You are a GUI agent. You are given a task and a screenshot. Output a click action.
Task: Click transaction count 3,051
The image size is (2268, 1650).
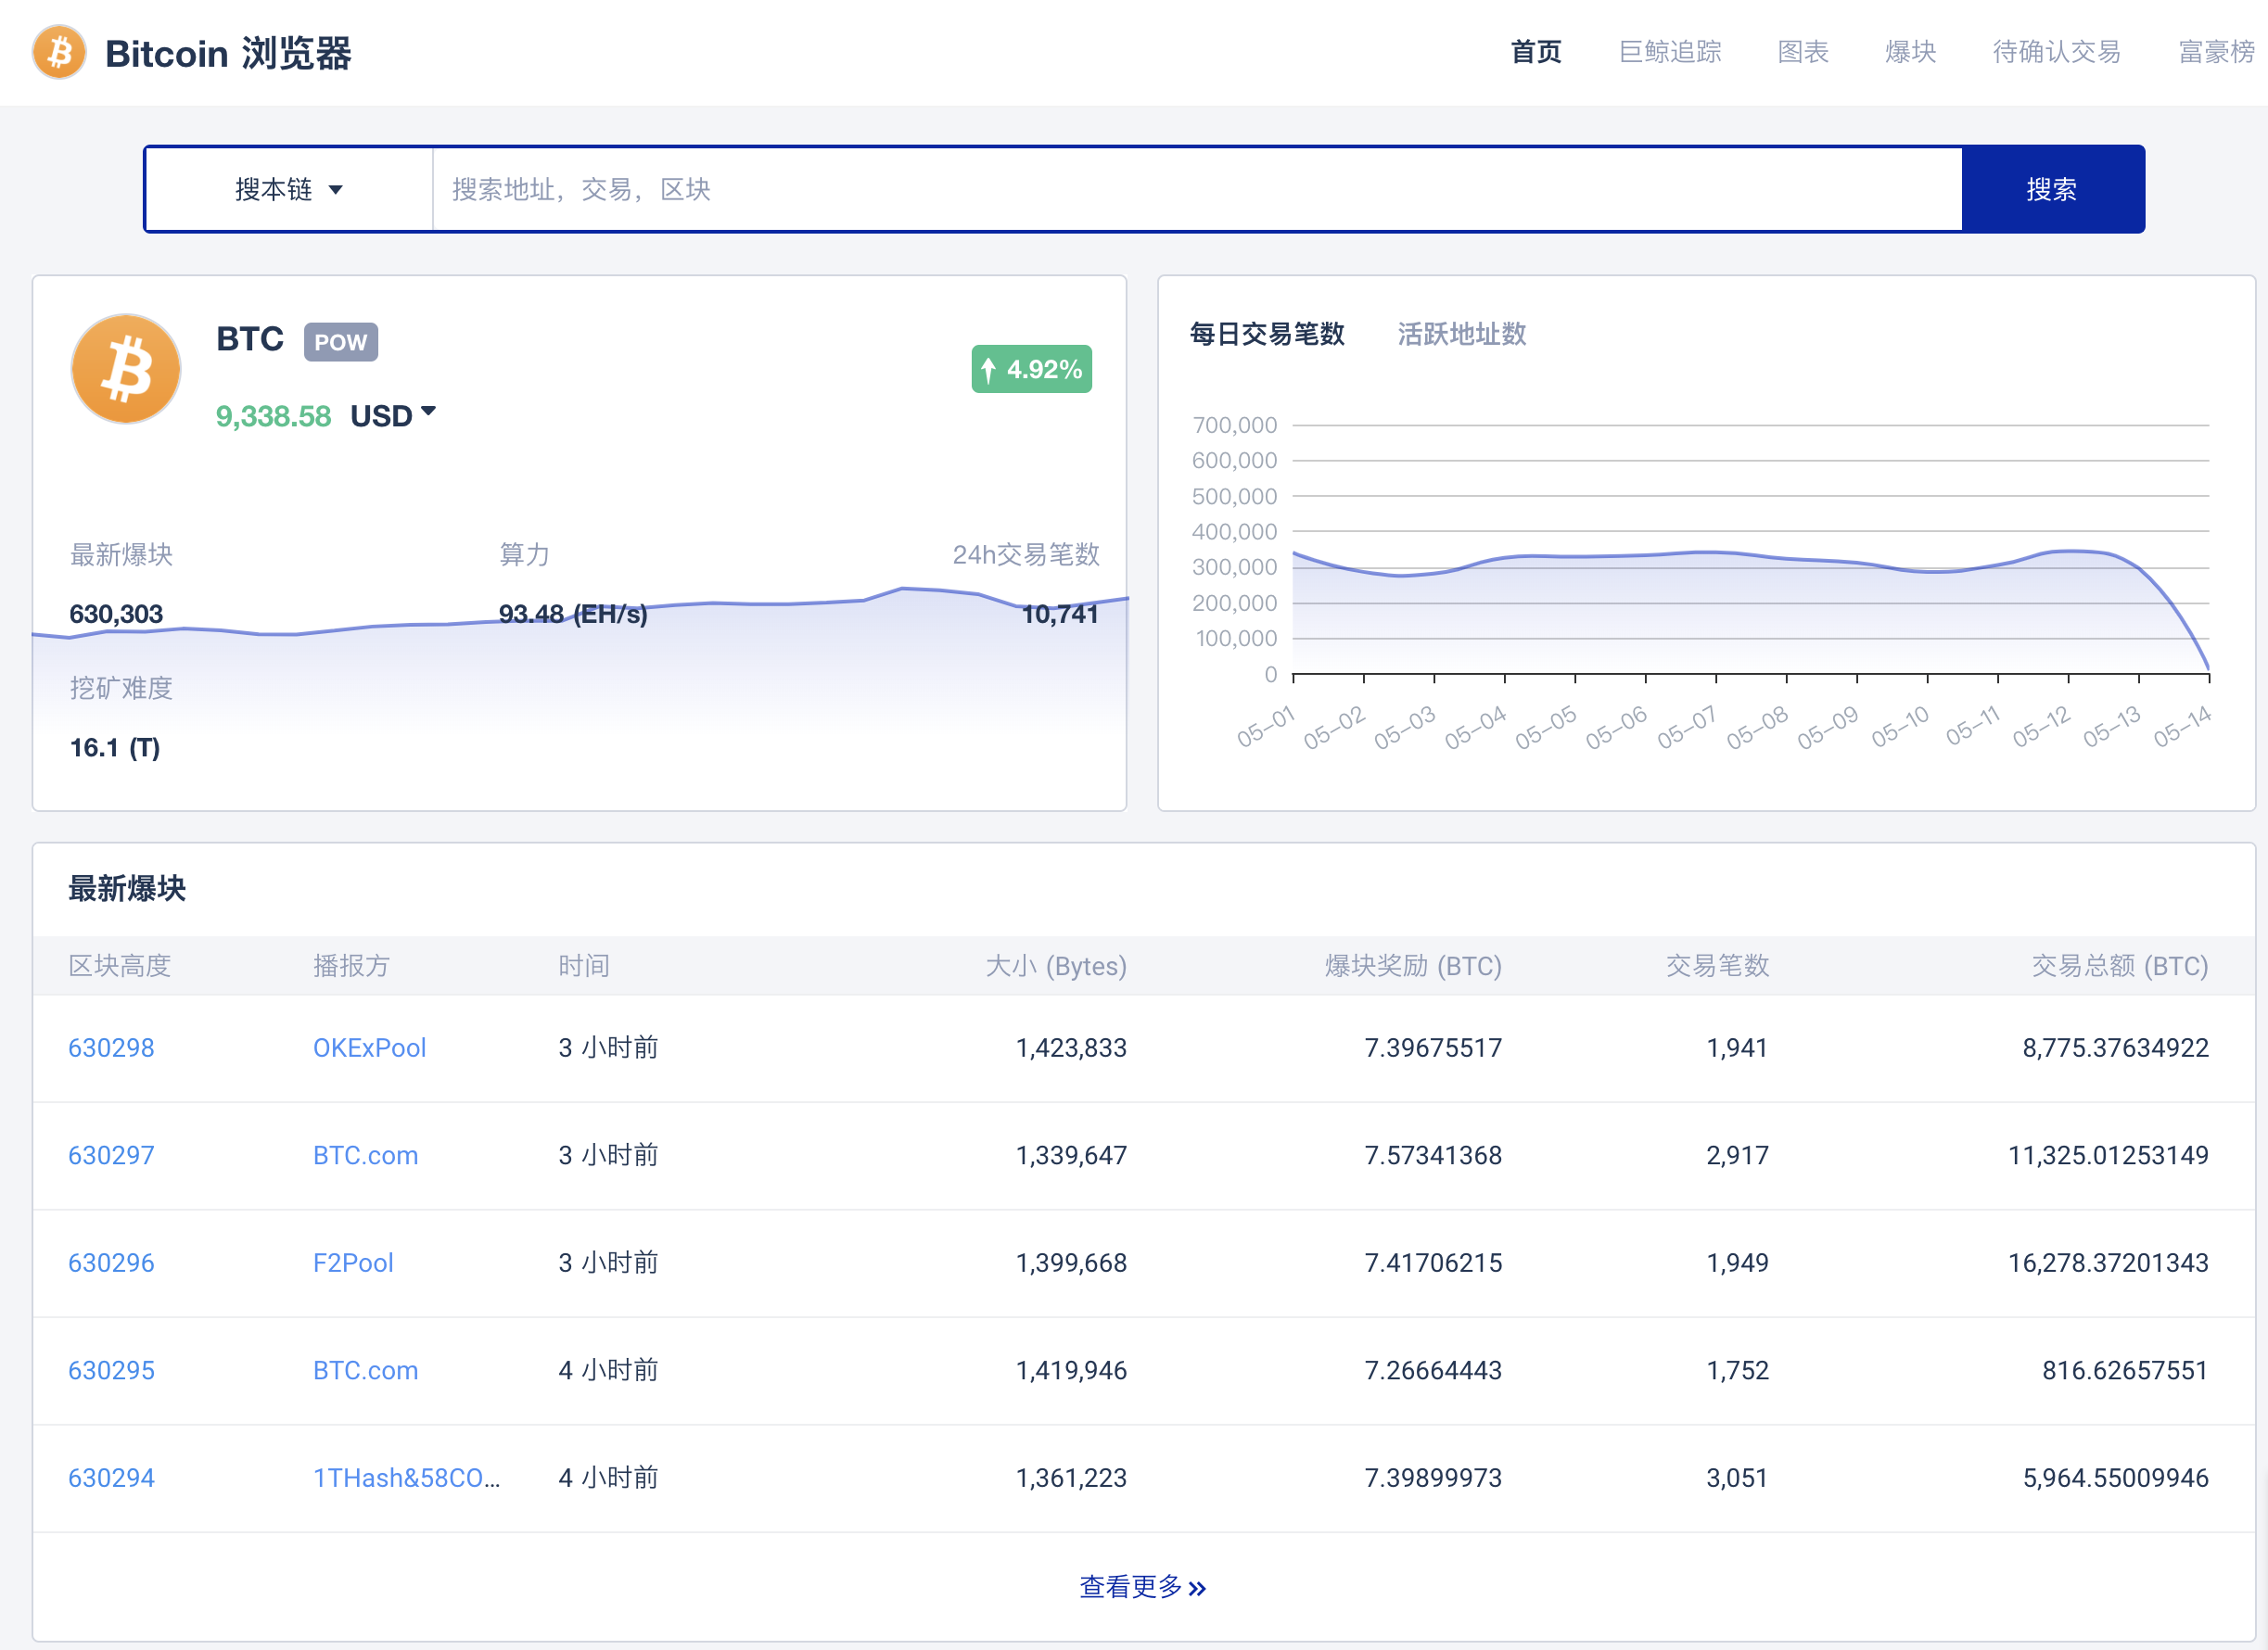pyautogui.click(x=1737, y=1477)
